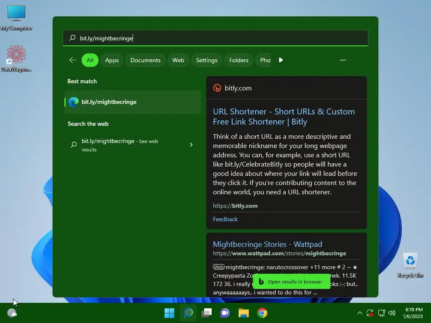Open File Explorer from the taskbar

[244, 313]
